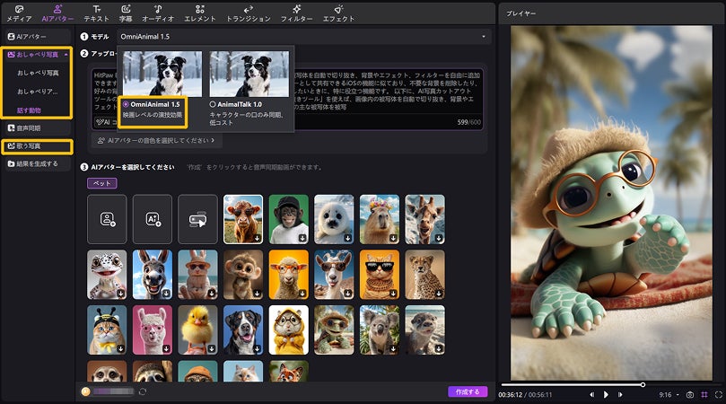Switch to the トランジション tab
The height and width of the screenshot is (404, 726).
click(248, 13)
